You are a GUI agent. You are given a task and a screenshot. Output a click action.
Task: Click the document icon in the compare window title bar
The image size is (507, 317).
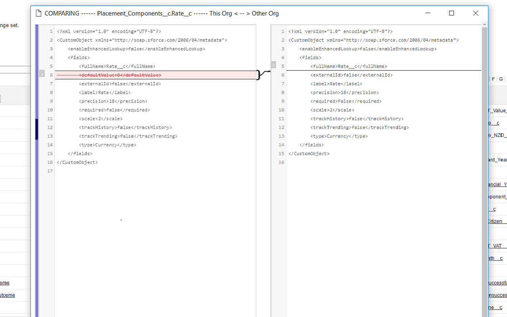coord(38,13)
